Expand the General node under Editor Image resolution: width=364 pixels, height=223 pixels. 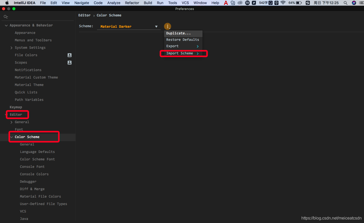11,122
